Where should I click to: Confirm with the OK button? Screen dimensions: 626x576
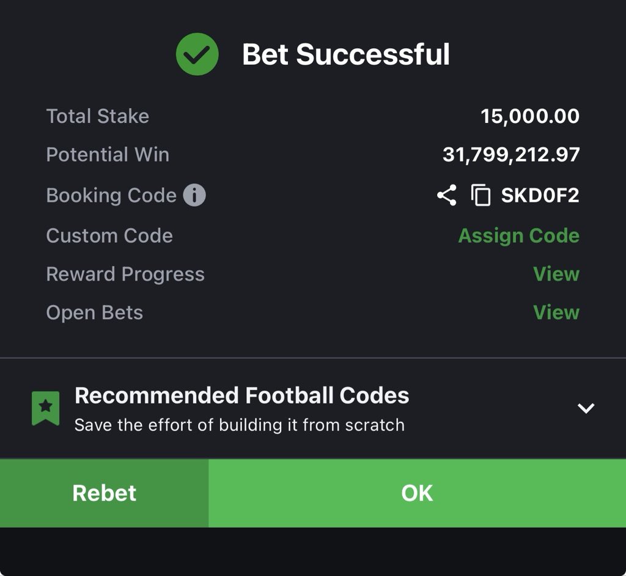click(x=417, y=493)
